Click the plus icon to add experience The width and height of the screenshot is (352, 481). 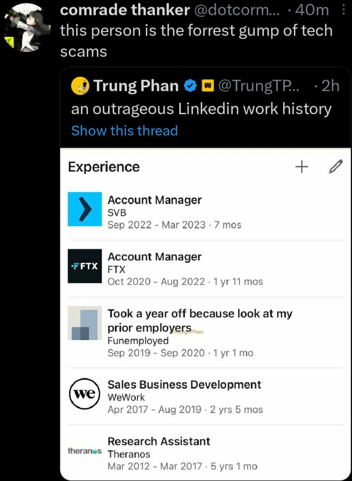[301, 167]
